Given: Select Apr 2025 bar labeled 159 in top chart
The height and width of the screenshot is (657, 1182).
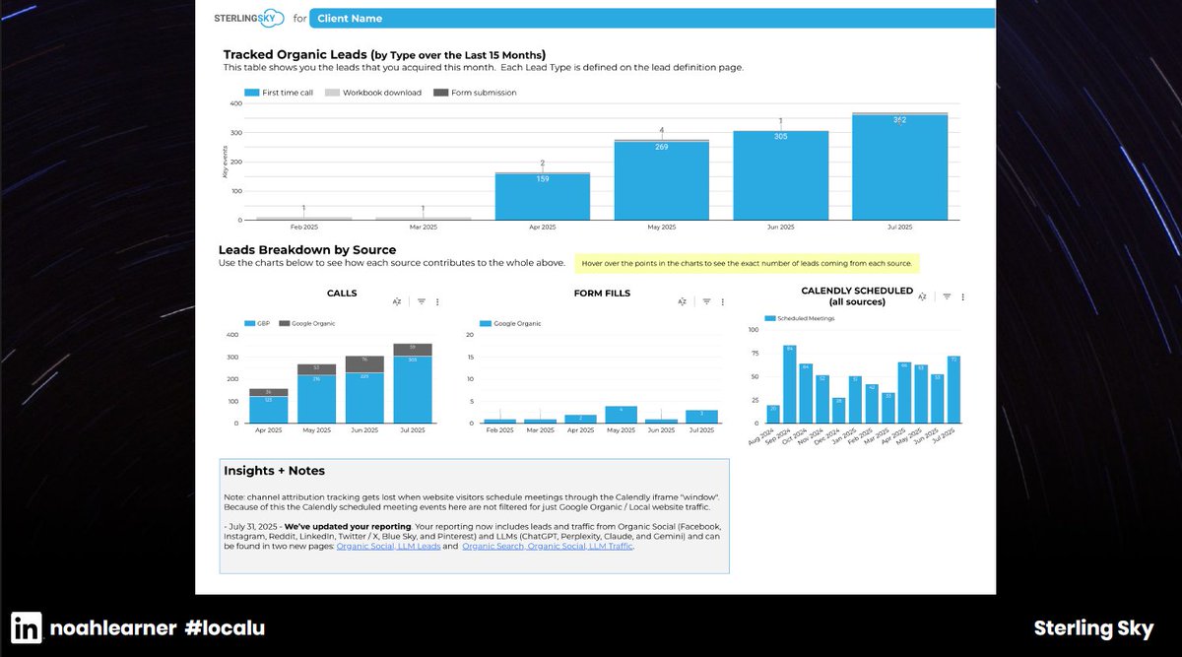Looking at the screenshot, I should tap(542, 197).
